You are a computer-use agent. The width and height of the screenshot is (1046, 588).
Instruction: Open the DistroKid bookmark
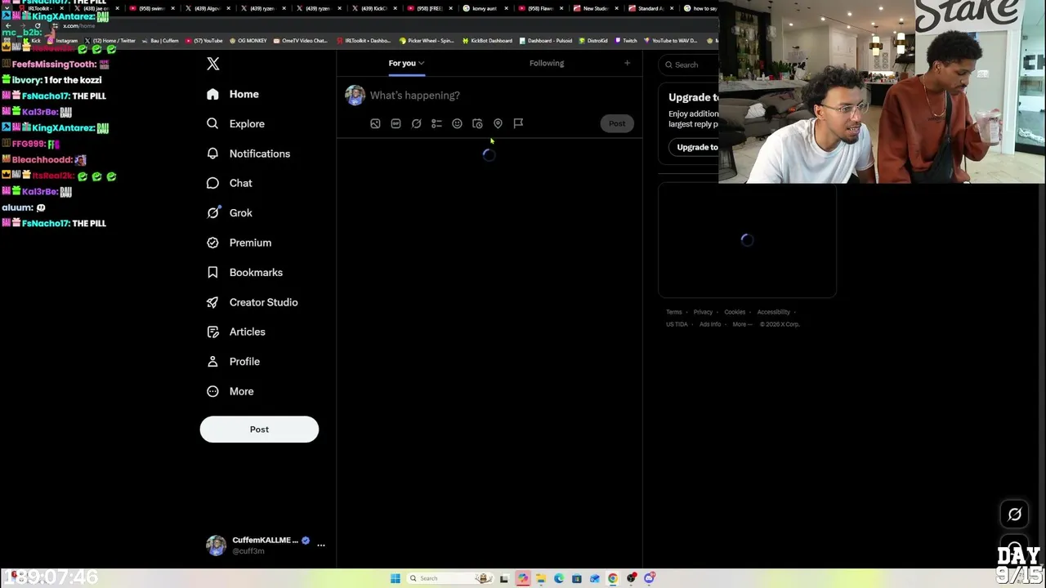[x=593, y=41]
